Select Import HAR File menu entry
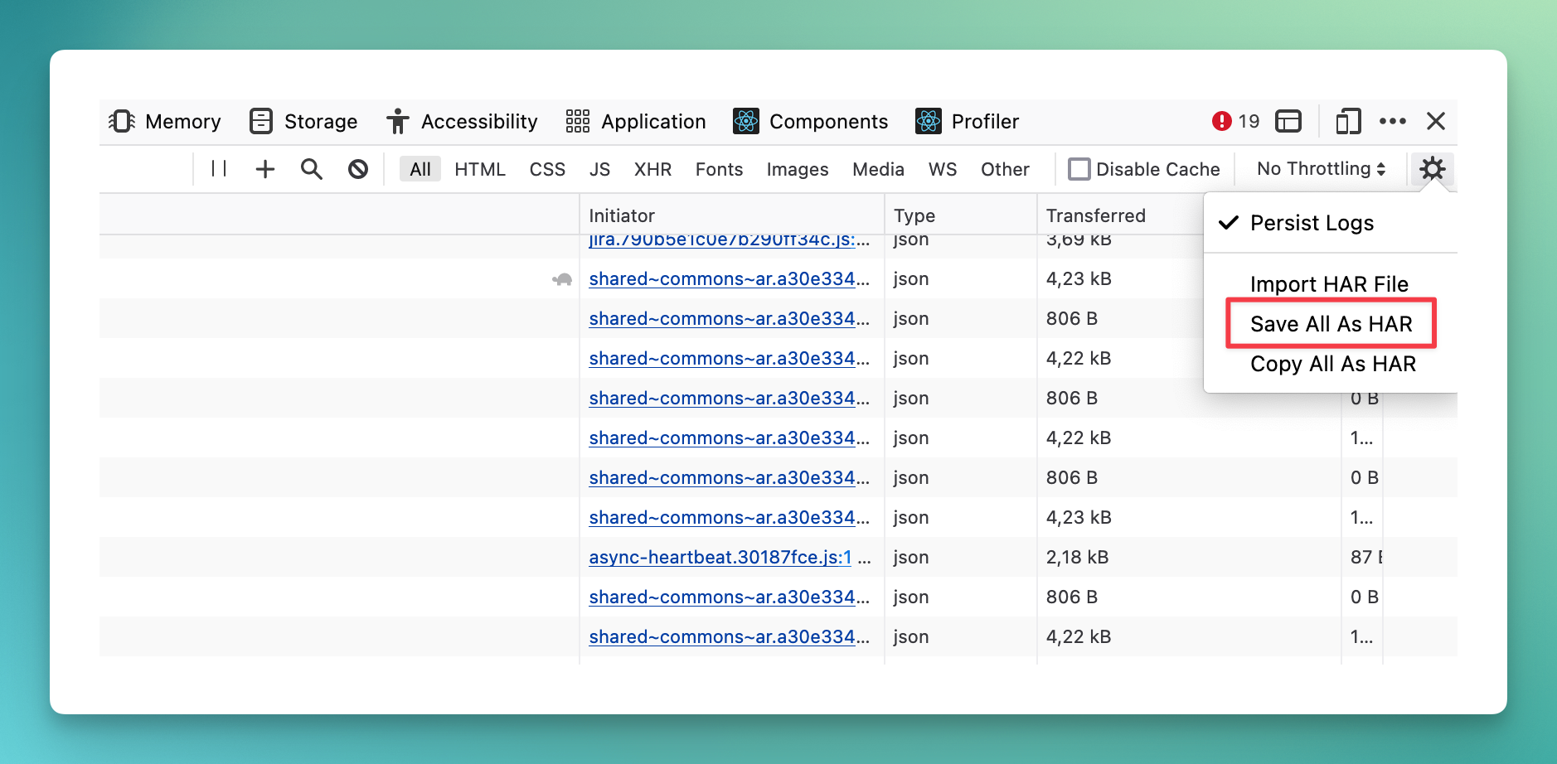This screenshot has width=1557, height=764. point(1329,284)
